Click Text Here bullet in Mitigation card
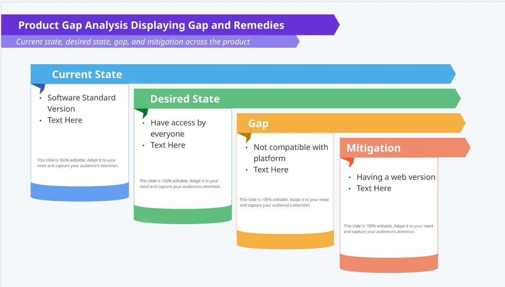 click(x=374, y=188)
